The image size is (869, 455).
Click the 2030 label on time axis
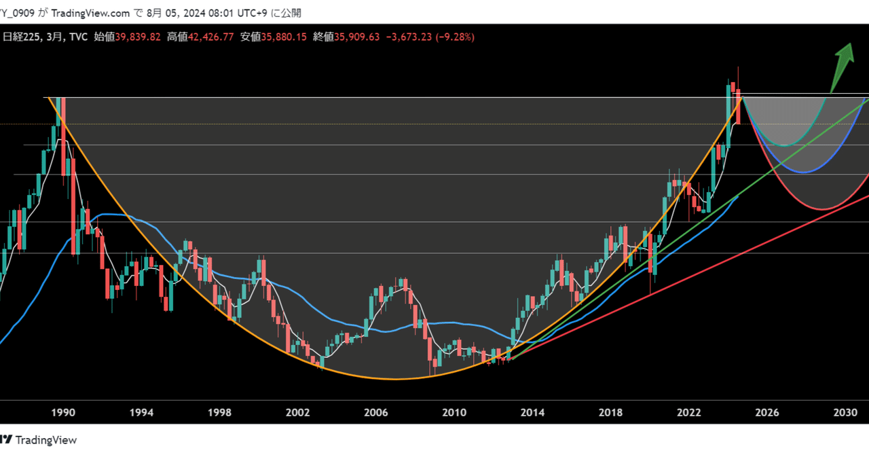845,412
